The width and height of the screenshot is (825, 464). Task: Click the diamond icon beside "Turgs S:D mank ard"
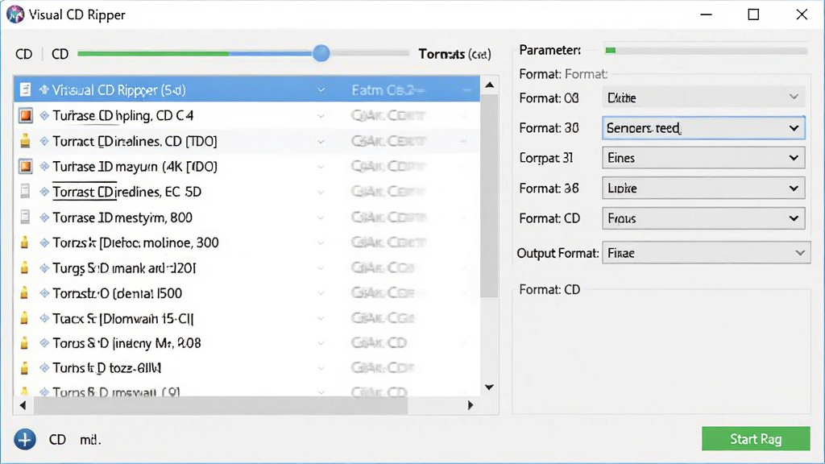point(44,267)
